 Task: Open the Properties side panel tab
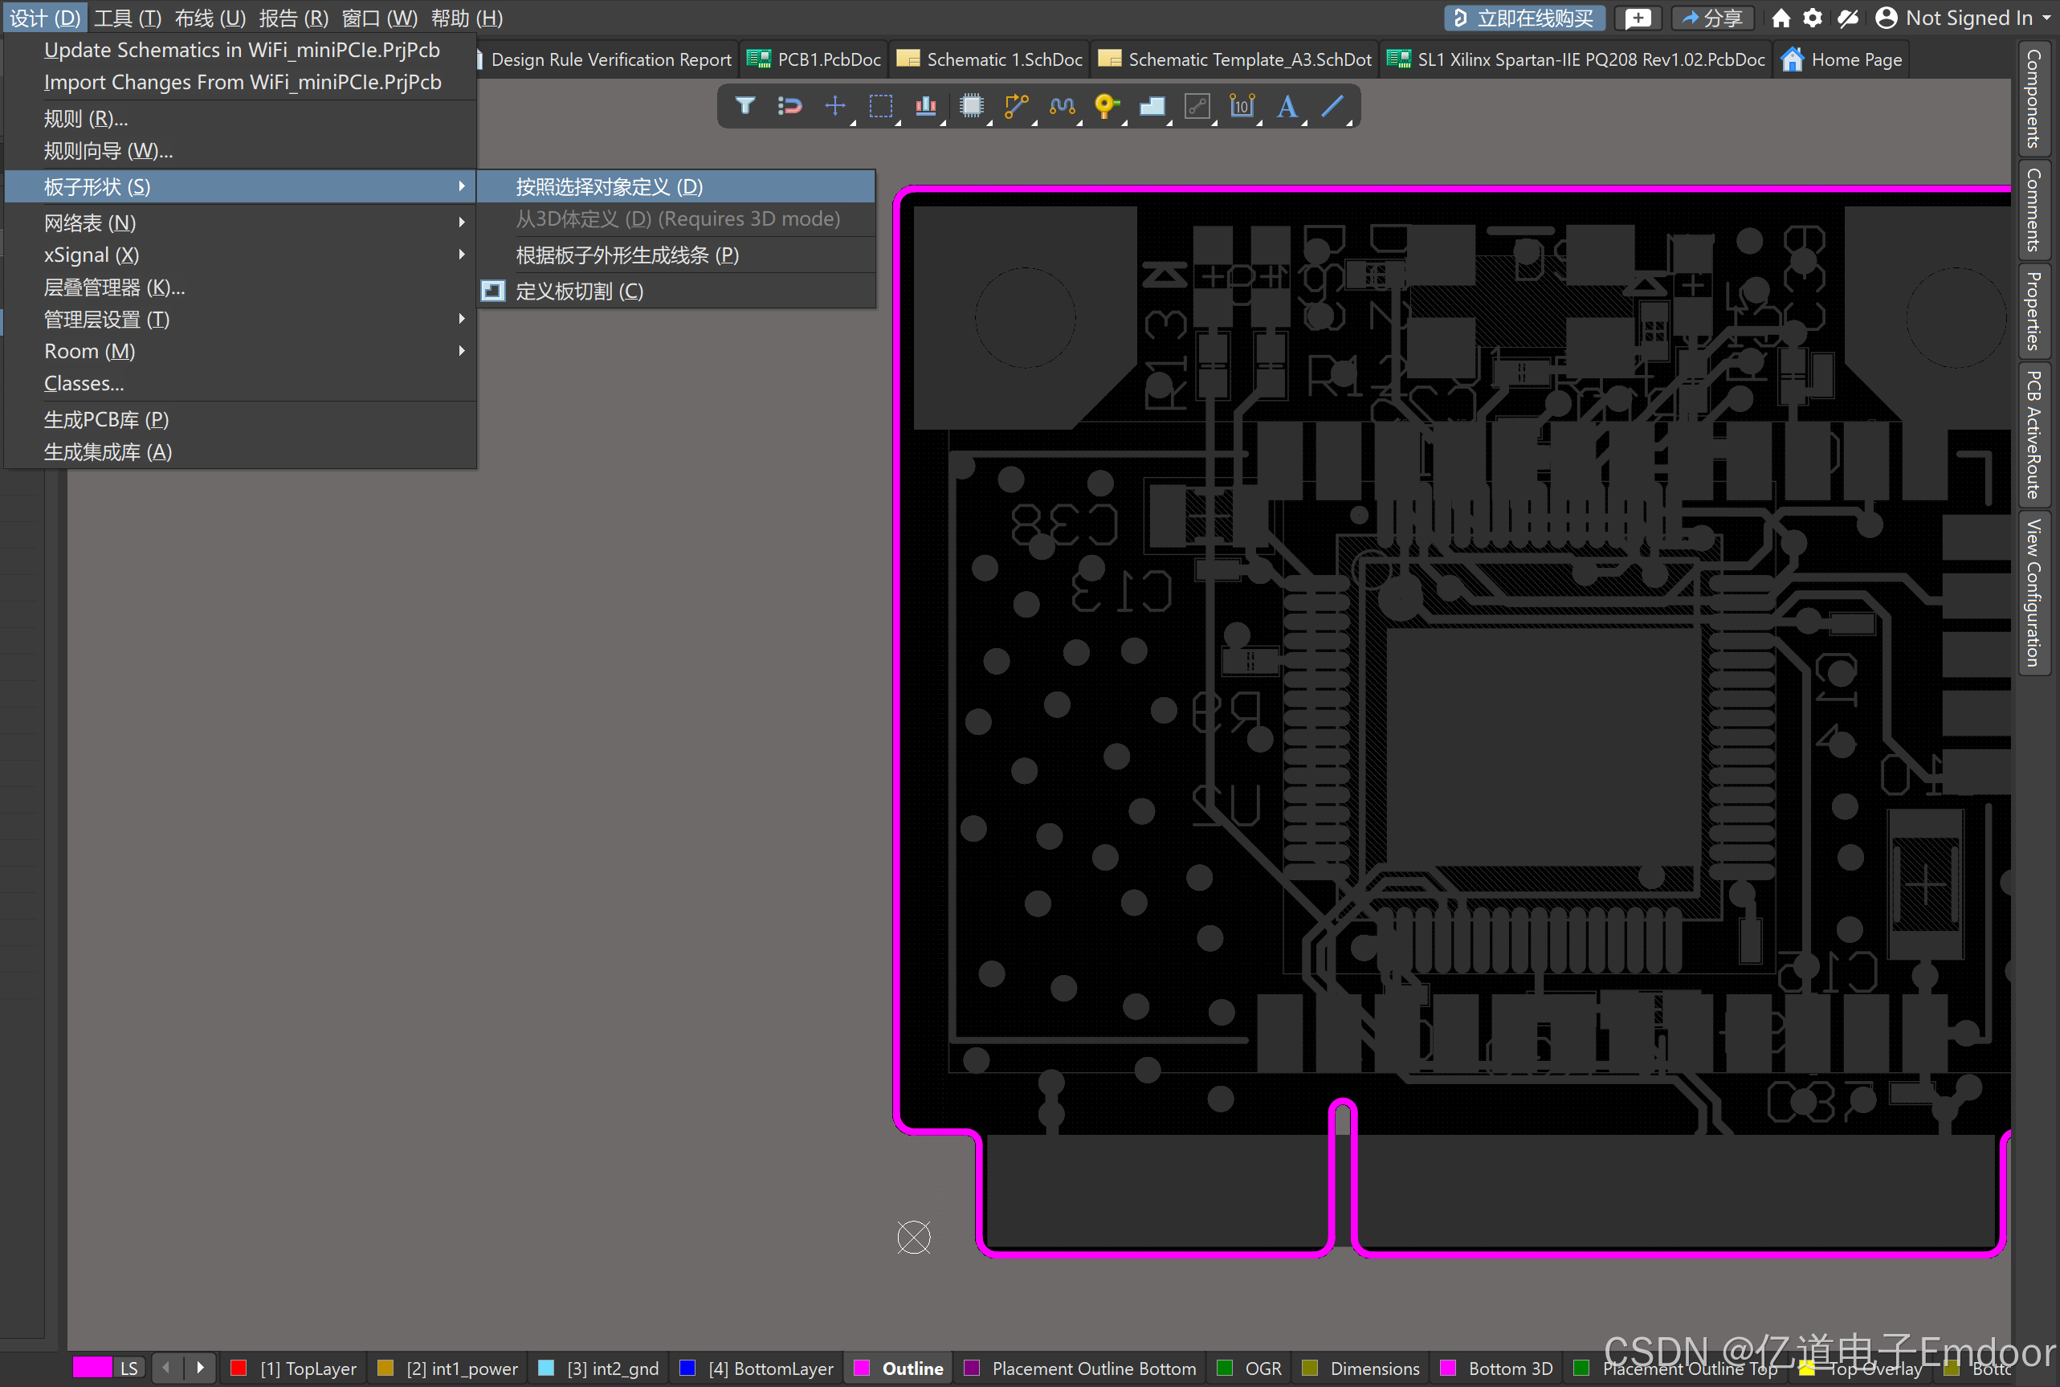(x=2033, y=312)
